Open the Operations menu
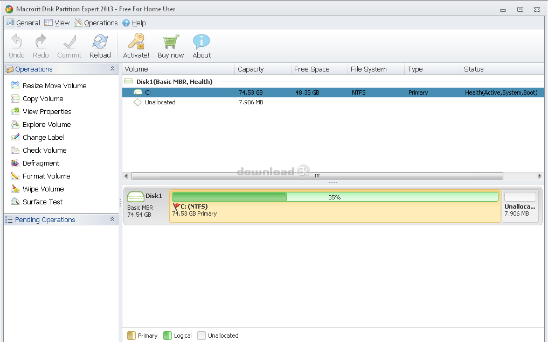 point(96,23)
